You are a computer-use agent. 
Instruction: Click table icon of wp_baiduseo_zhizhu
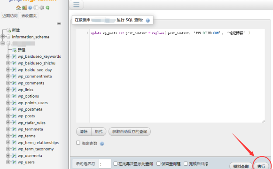[x=14, y=63]
